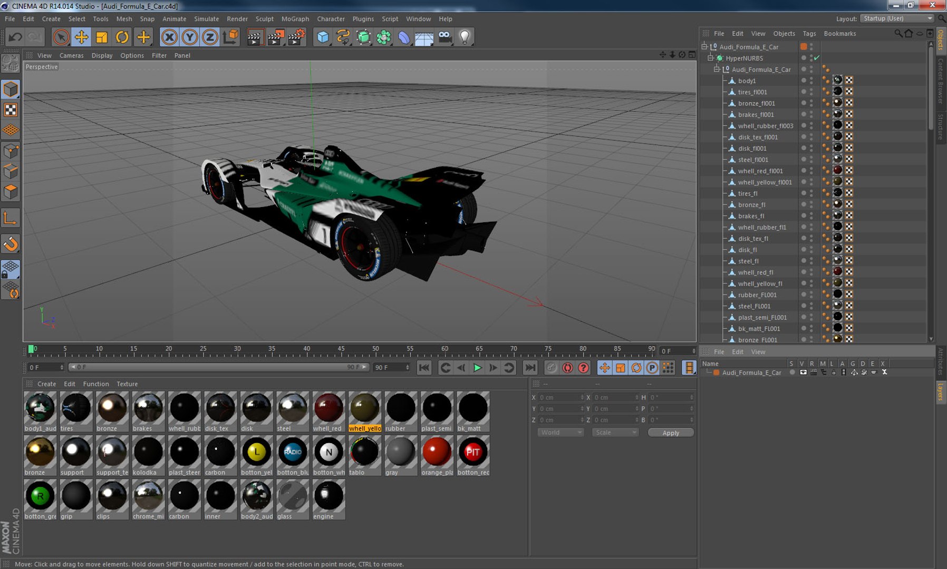This screenshot has height=569, width=947.
Task: Switch to Texture mode in left toolbar
Action: click(11, 110)
